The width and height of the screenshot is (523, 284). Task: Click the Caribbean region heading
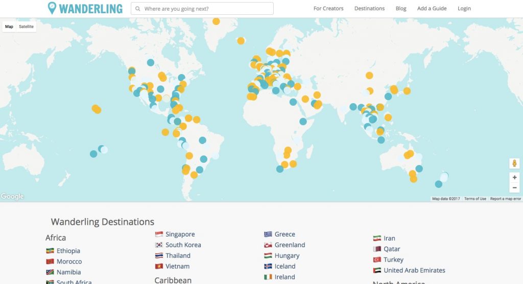click(x=173, y=280)
